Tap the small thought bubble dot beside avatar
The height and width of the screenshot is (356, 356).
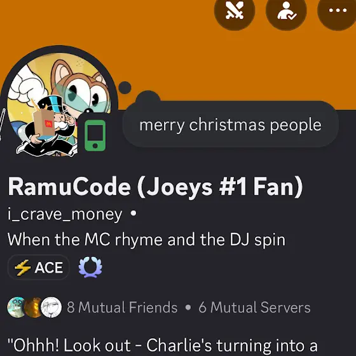125,88
